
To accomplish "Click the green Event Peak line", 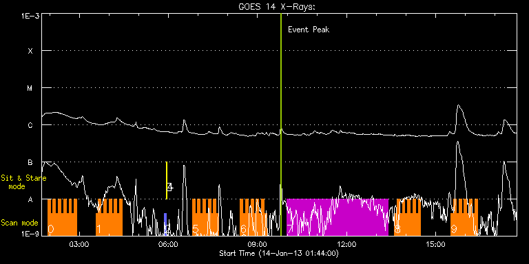I will point(281,124).
